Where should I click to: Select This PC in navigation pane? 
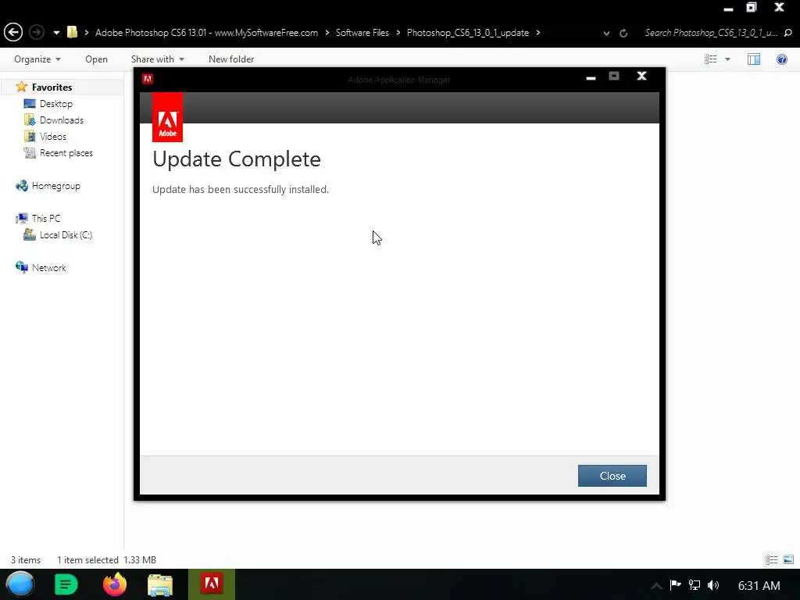(x=45, y=219)
